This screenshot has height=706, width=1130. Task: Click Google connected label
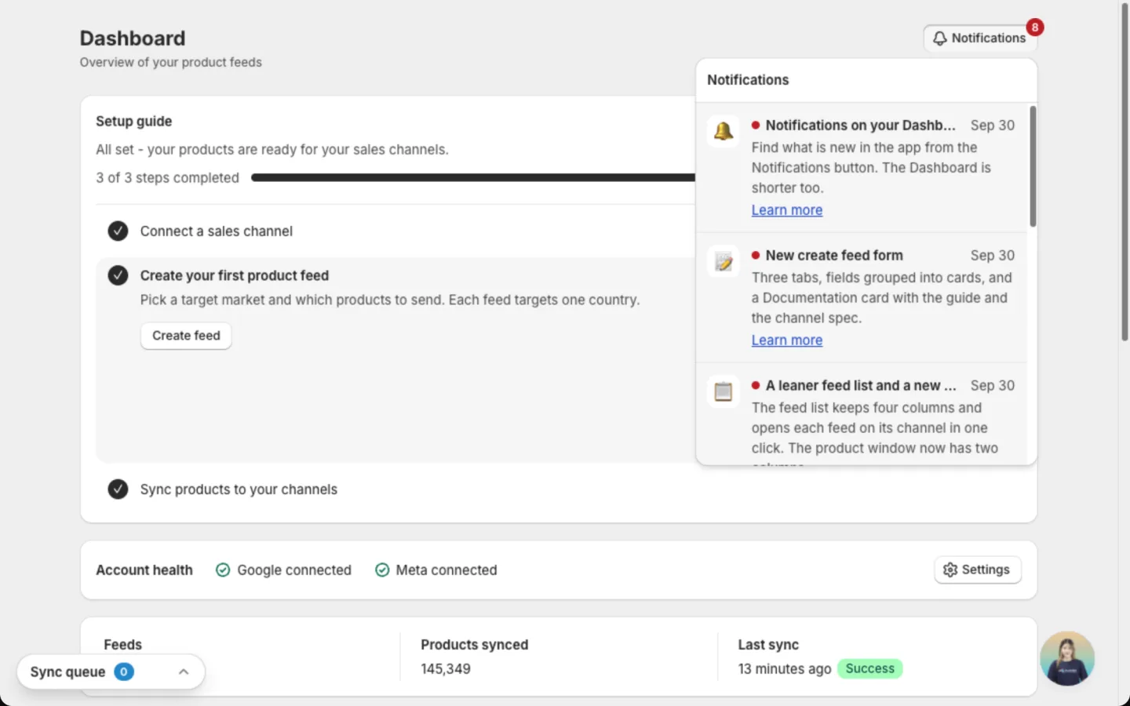294,570
